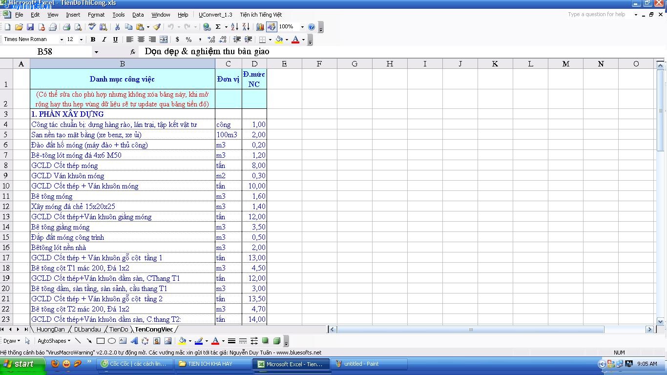Screen dimensions: 667x375
Task: Click Merge and Center
Action: click(x=164, y=40)
